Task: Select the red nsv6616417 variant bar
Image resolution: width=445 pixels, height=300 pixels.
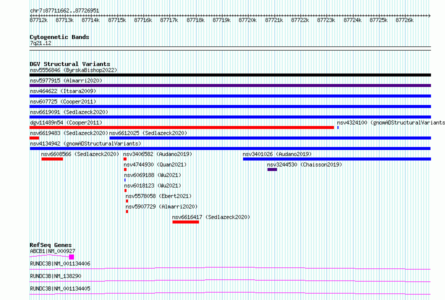Action: click(x=185, y=222)
